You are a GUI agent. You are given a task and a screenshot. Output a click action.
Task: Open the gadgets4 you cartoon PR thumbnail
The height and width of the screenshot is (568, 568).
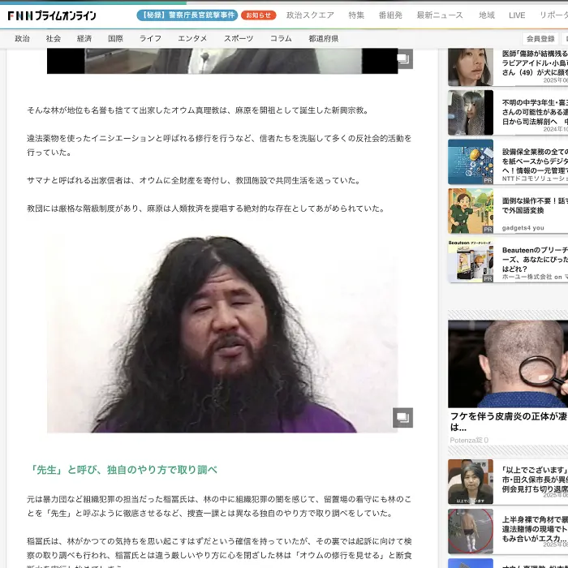(x=470, y=211)
